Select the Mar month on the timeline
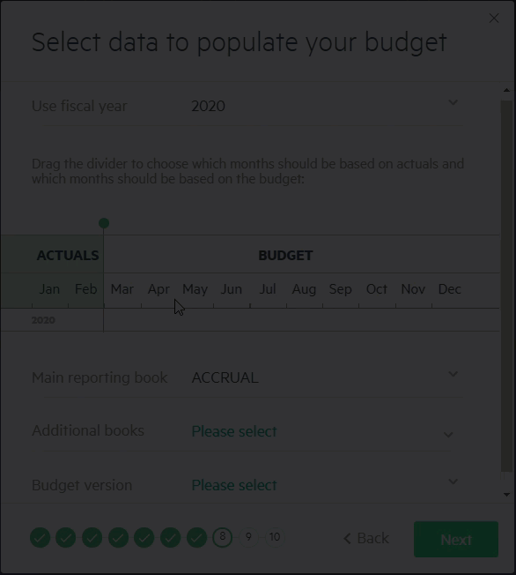This screenshot has height=575, width=516. pyautogui.click(x=122, y=289)
